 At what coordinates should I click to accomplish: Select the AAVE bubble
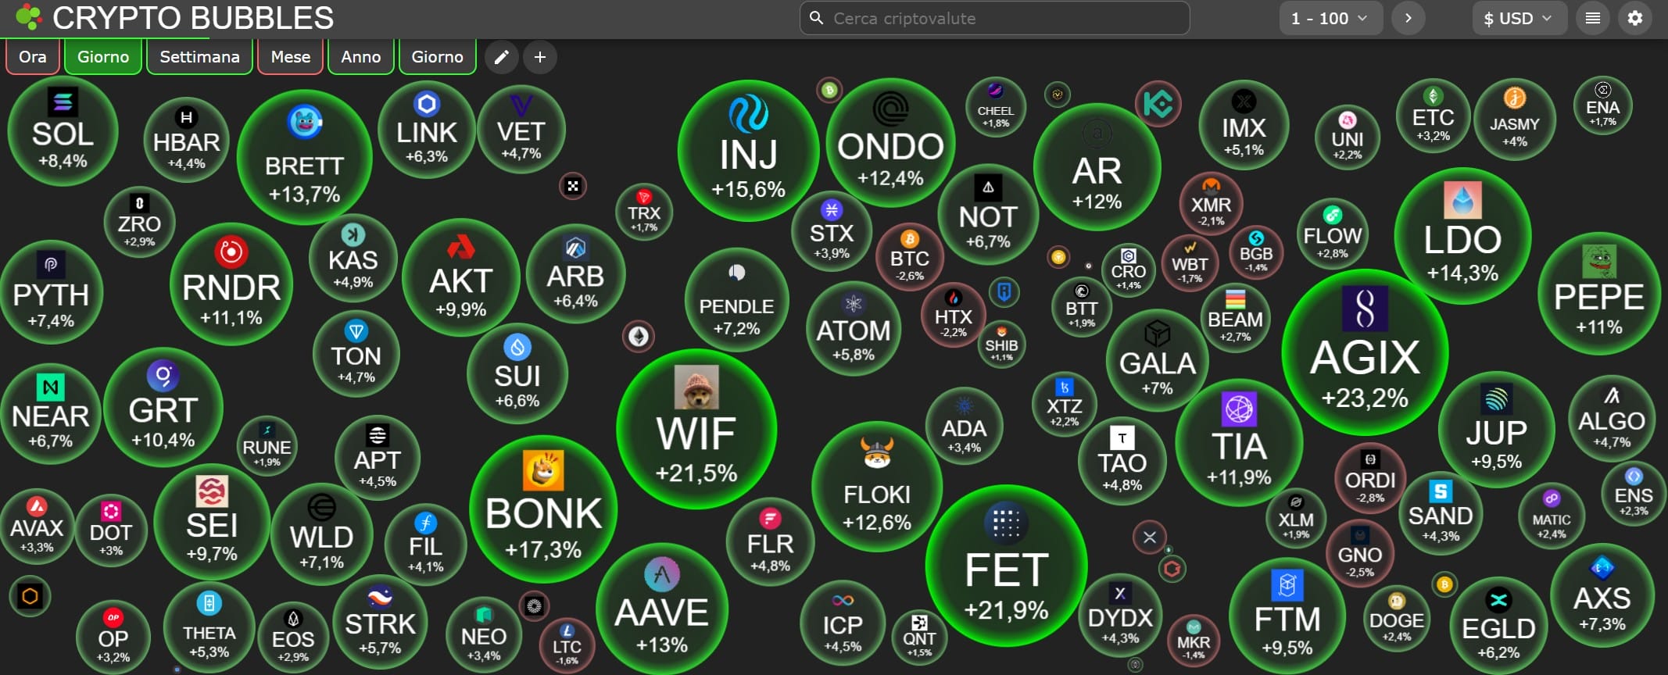tap(661, 609)
